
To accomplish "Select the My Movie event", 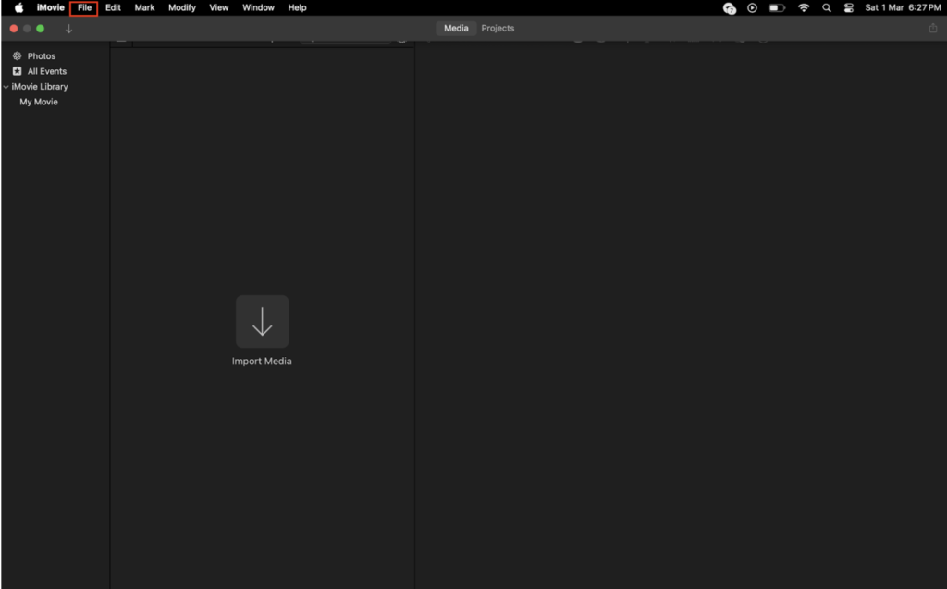I will [x=39, y=102].
